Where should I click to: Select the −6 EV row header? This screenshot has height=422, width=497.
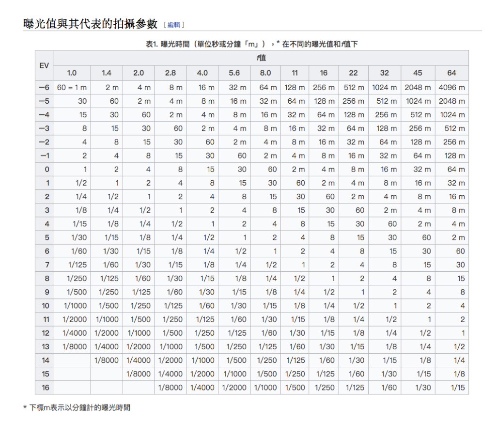(44, 88)
